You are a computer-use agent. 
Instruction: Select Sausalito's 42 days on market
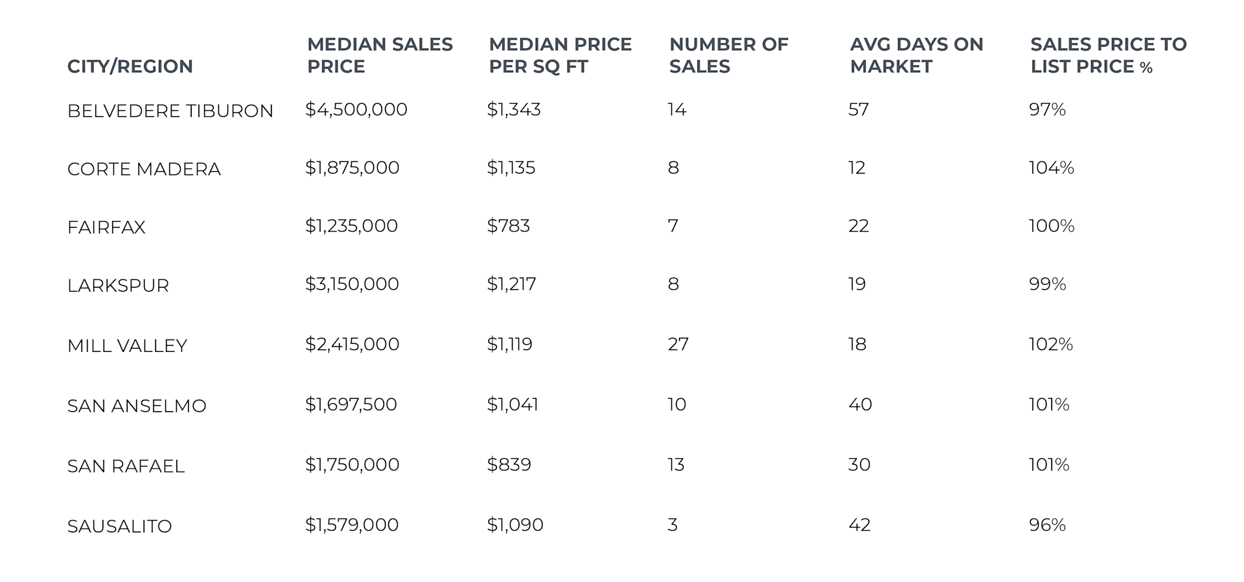tap(859, 525)
